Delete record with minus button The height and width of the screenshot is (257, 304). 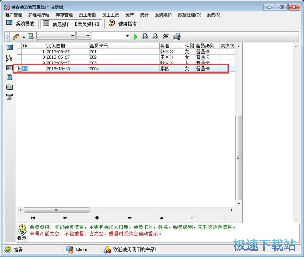tap(130, 218)
